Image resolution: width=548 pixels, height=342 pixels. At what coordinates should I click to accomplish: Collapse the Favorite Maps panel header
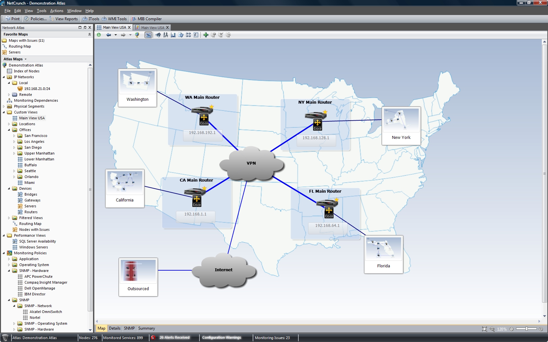[89, 34]
